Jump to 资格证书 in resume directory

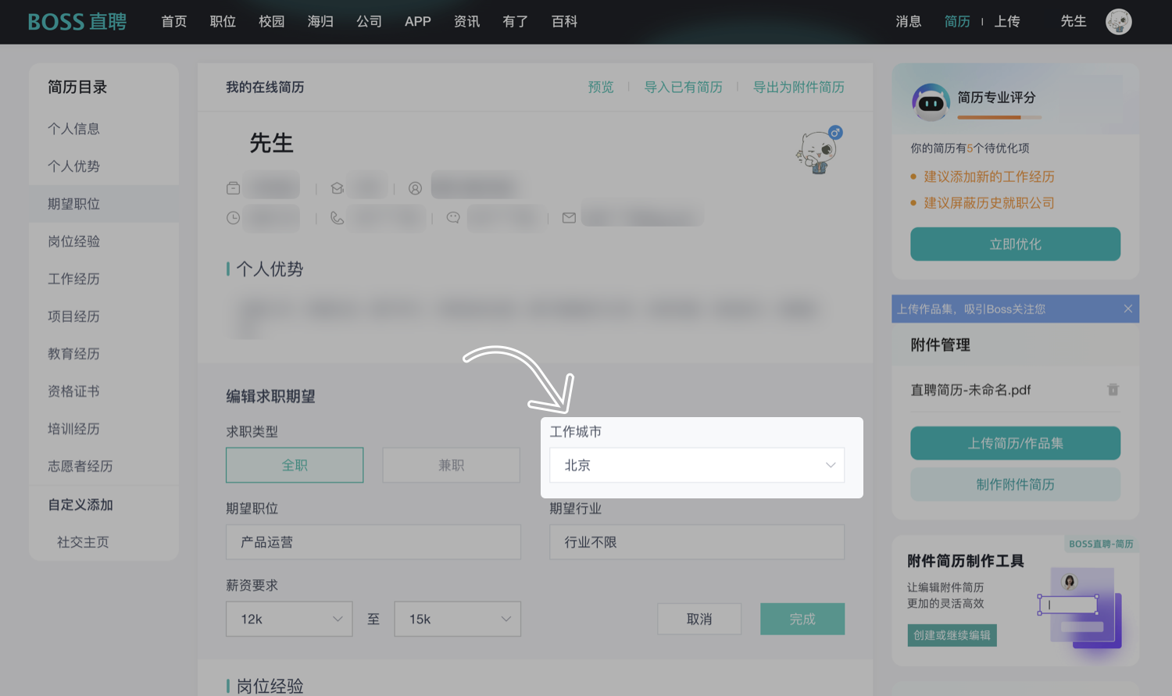point(73,391)
